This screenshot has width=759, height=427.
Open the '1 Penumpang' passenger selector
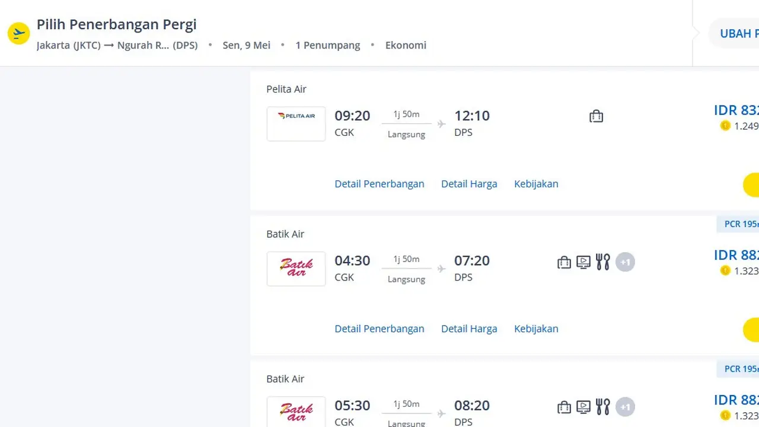[327, 45]
